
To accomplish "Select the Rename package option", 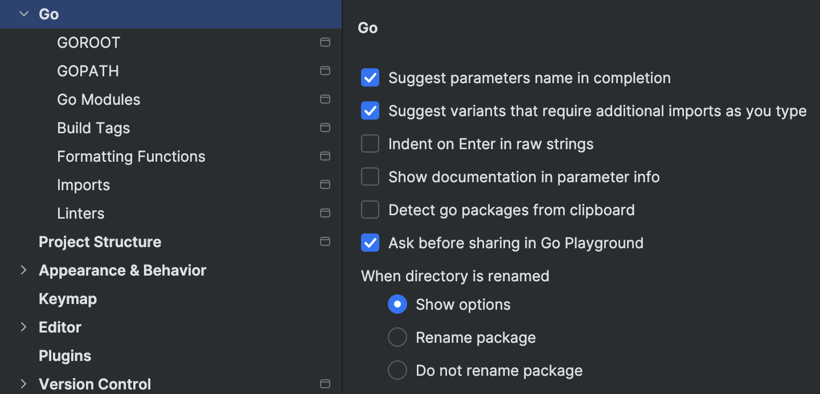I will pos(397,337).
